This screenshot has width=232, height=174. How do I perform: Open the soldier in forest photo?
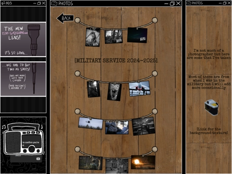click(x=91, y=163)
